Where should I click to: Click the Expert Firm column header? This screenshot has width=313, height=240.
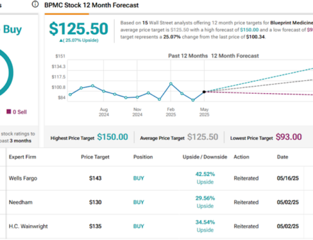[x=23, y=157]
